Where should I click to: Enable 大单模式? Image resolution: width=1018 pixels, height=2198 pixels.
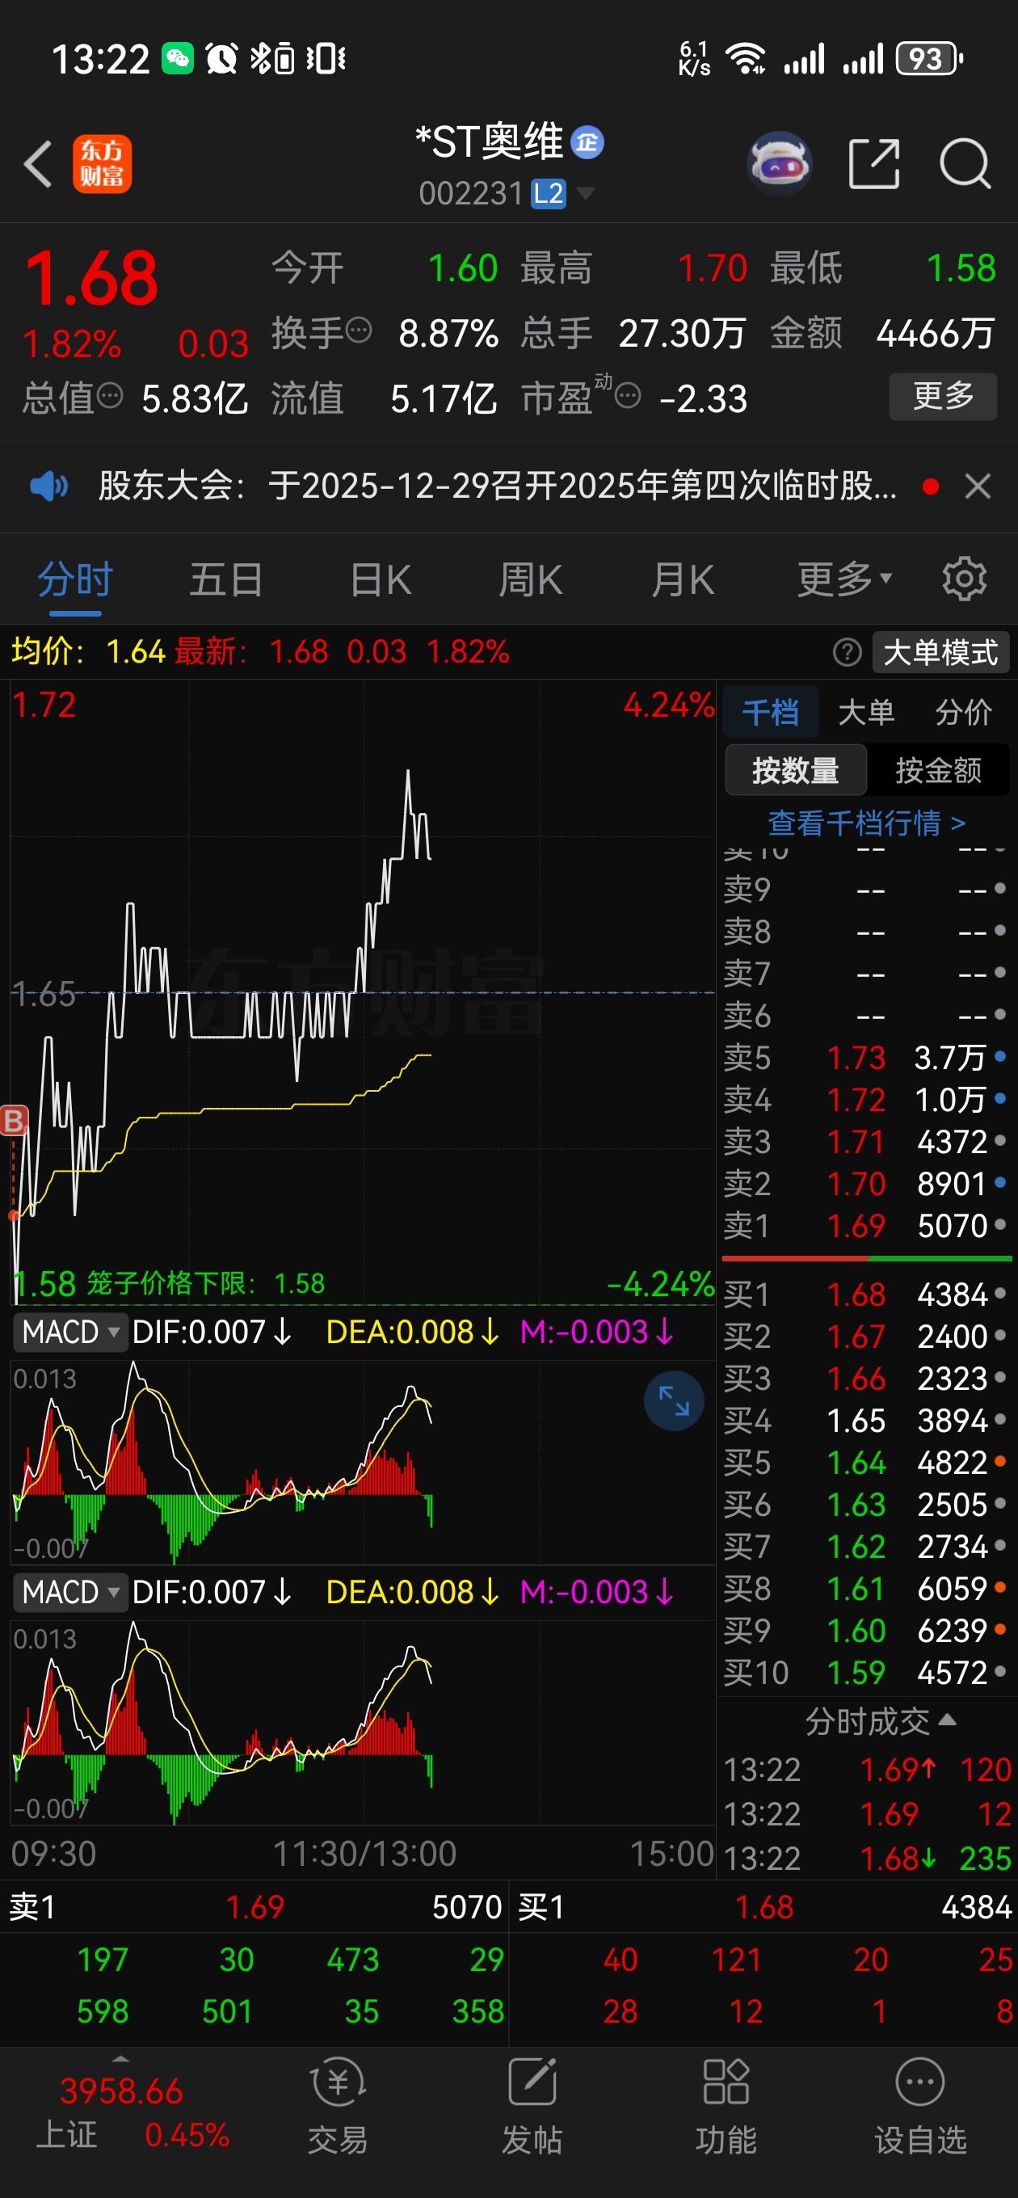click(940, 653)
